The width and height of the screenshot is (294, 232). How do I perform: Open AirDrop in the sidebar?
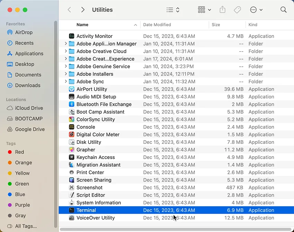pyautogui.click(x=19, y=32)
